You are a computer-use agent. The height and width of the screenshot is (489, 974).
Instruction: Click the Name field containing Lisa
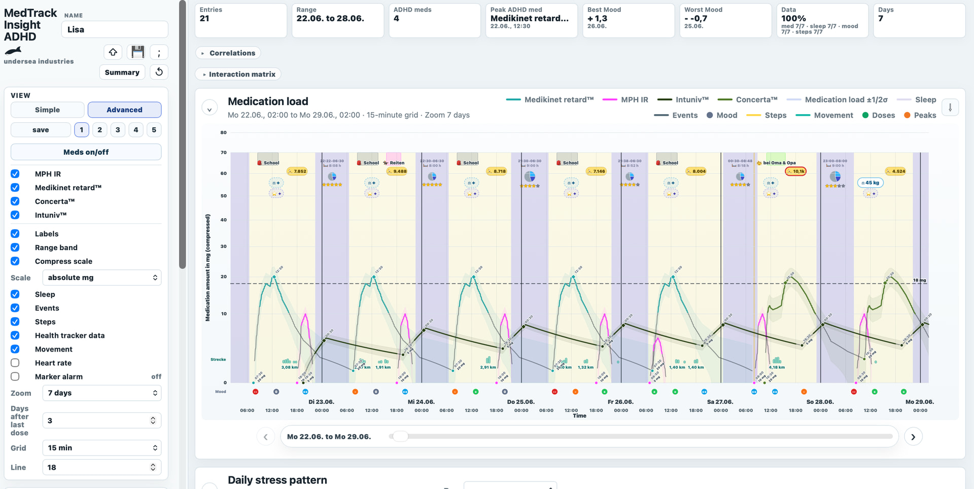115,29
